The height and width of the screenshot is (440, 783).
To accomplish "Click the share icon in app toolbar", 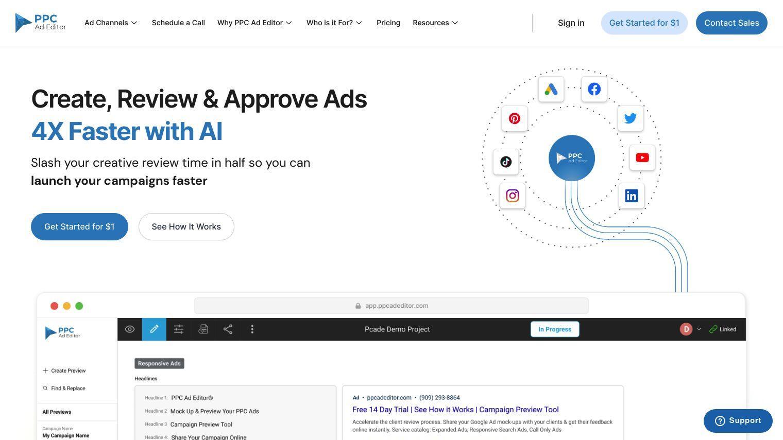I will [x=228, y=329].
